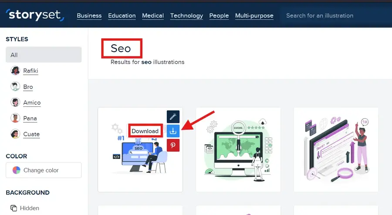392x215 pixels.
Task: Open the Medical category
Action: point(153,16)
